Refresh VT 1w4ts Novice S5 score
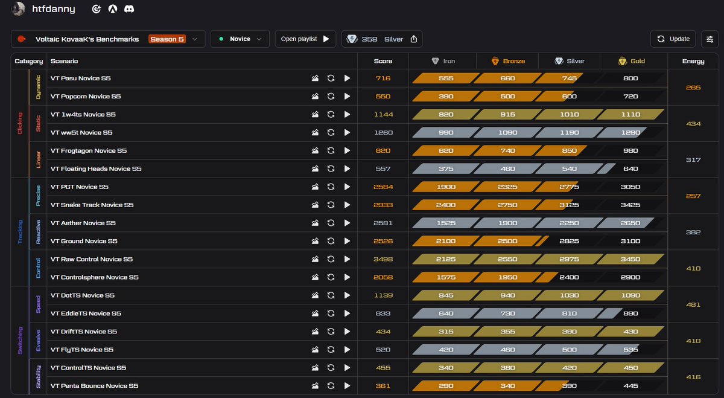724x398 pixels. point(331,115)
